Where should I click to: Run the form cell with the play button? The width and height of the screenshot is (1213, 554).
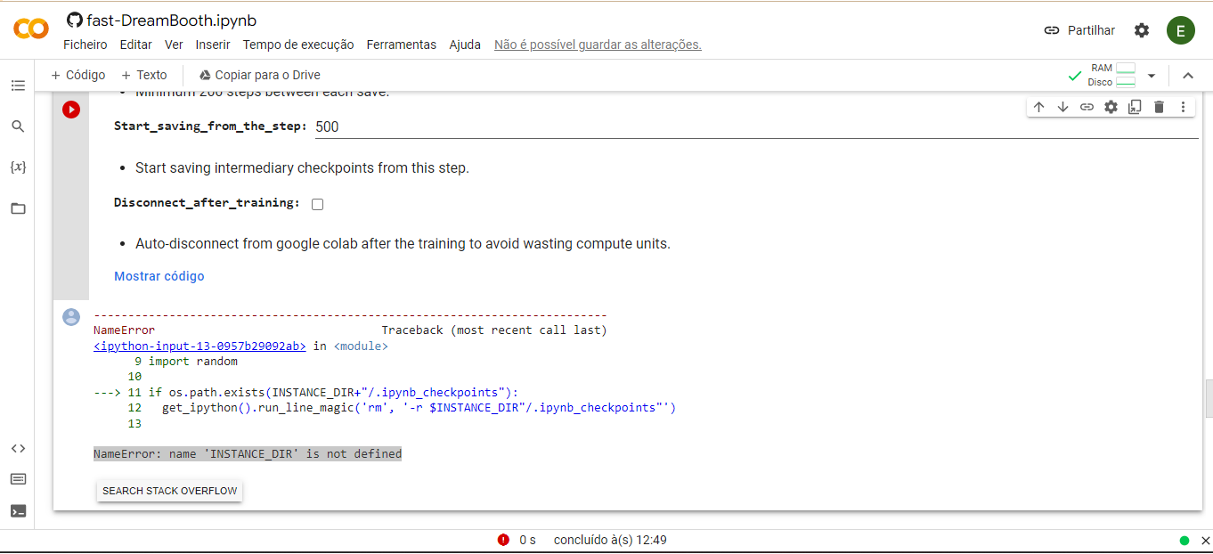click(70, 110)
